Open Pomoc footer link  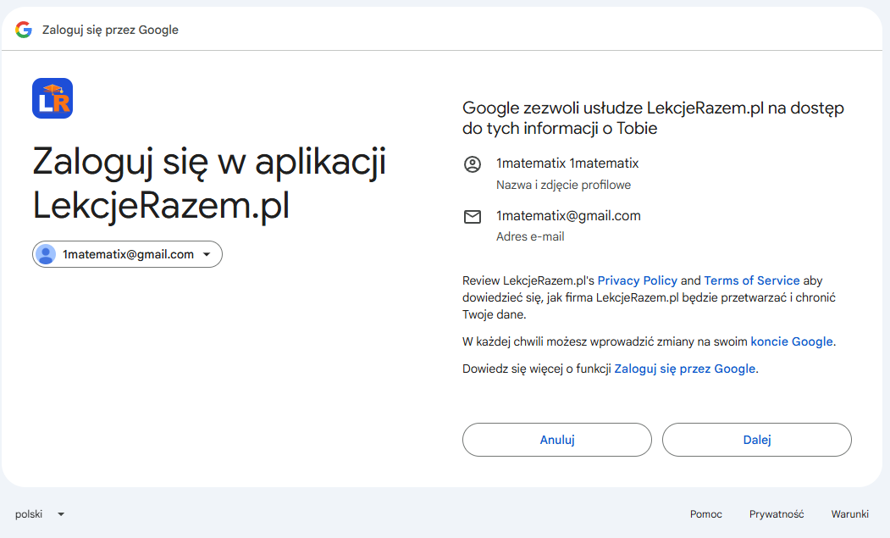click(x=706, y=514)
